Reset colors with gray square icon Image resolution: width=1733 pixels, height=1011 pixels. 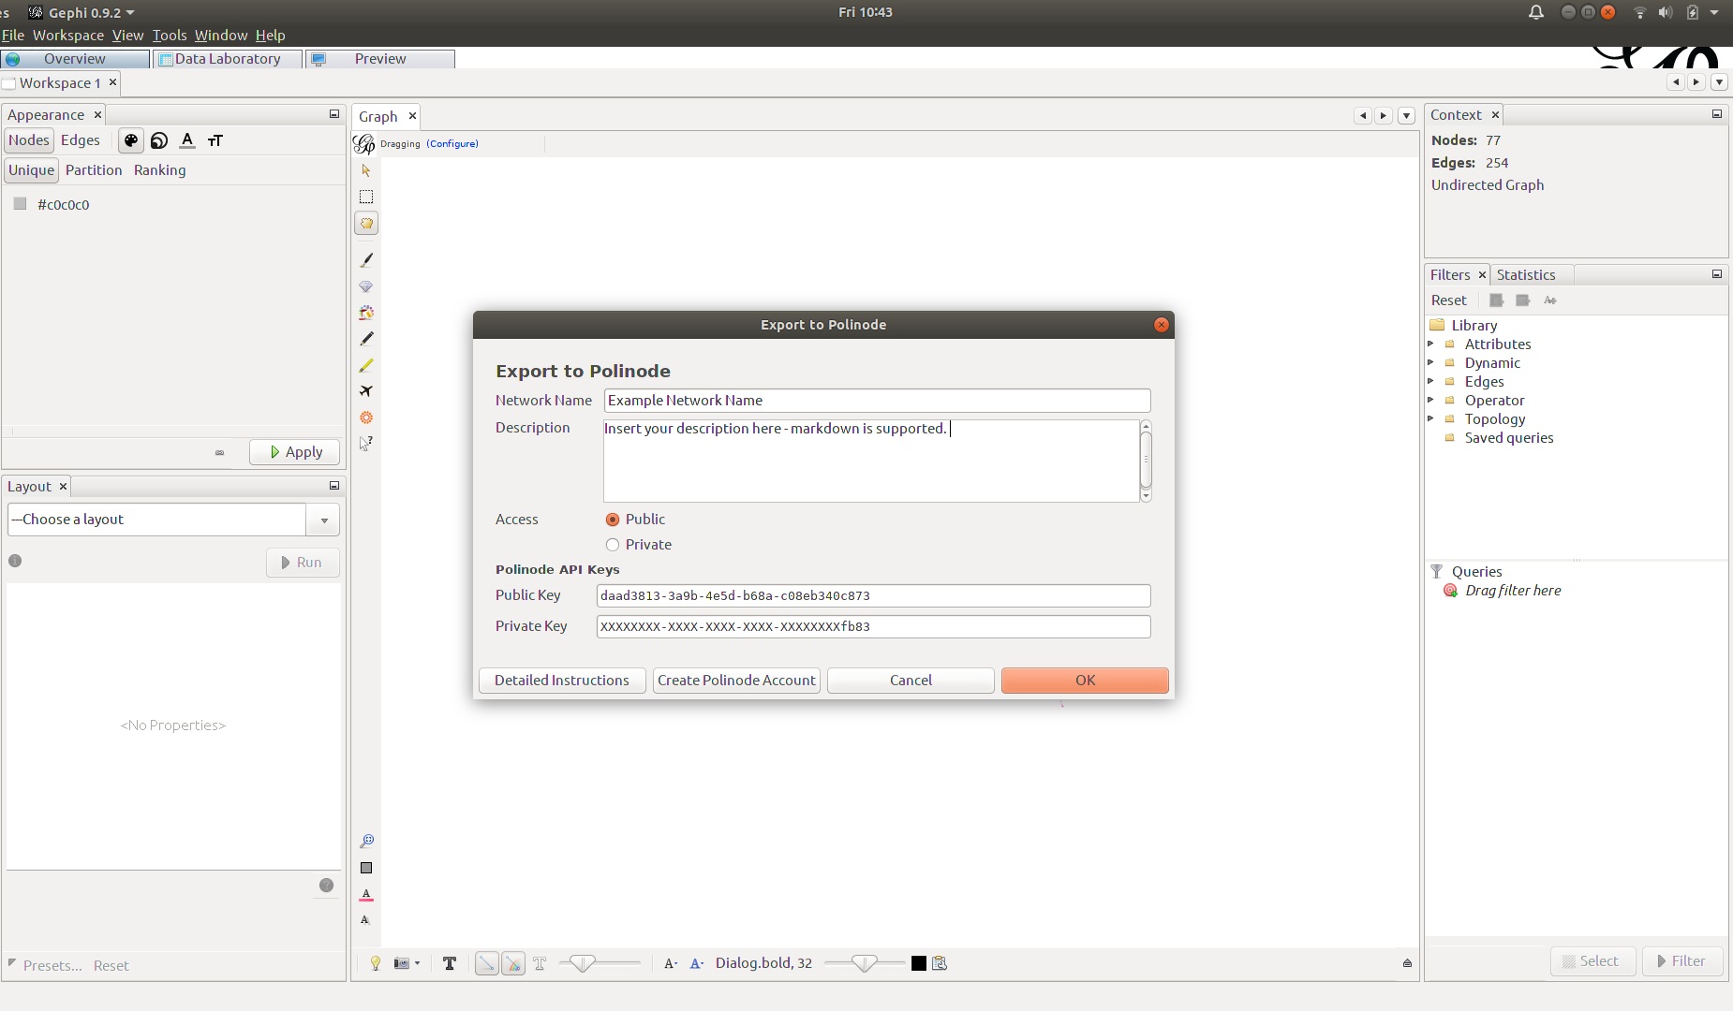pos(366,869)
